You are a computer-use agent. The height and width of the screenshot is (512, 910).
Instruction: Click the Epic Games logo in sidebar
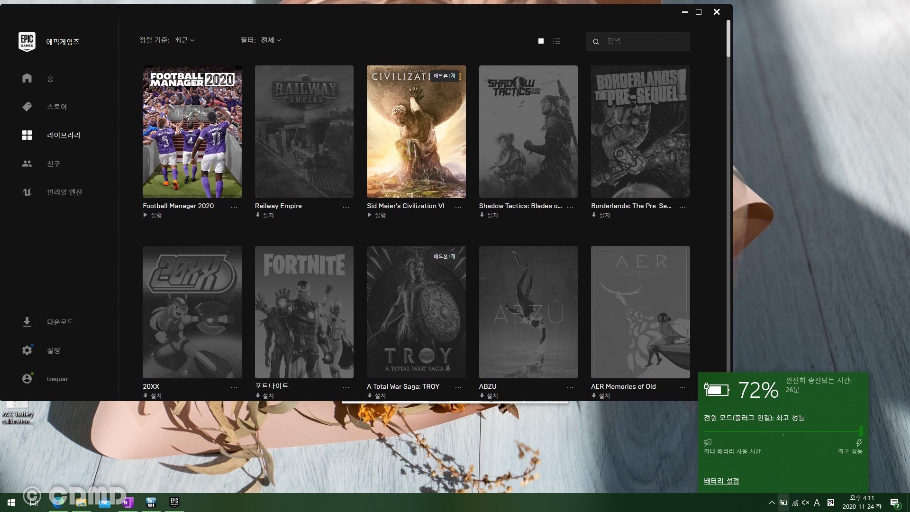pos(27,42)
